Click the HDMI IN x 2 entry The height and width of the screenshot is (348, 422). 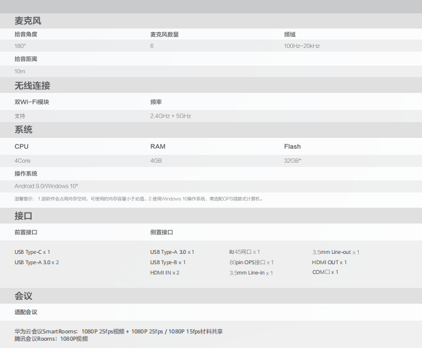click(x=165, y=273)
